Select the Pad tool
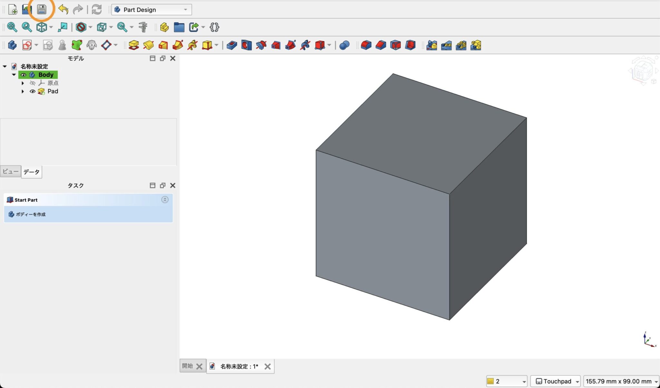 [133, 45]
